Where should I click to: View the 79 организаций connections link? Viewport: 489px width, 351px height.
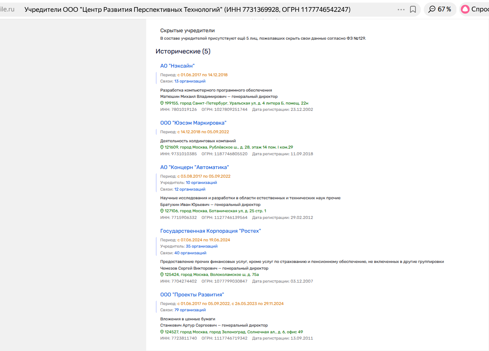190,310
